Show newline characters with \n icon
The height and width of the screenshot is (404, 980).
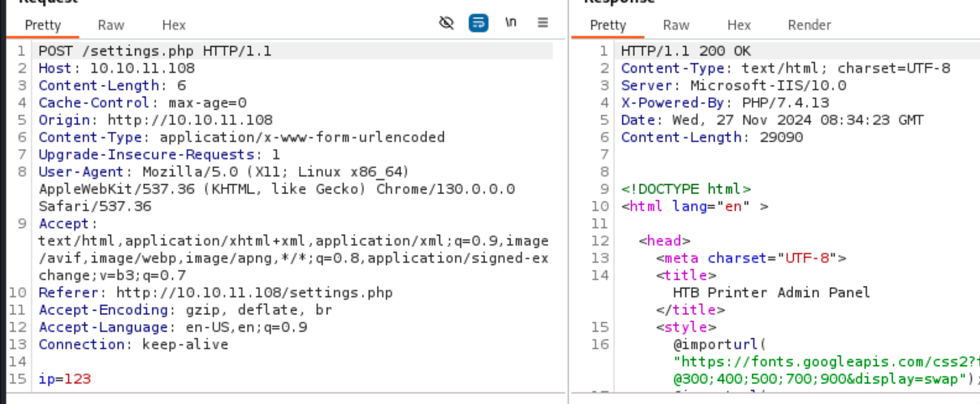[510, 23]
